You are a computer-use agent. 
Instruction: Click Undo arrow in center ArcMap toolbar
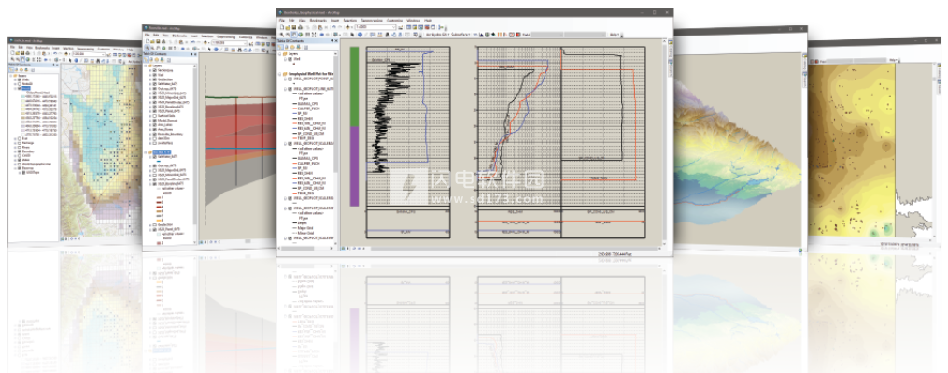pos(333,27)
